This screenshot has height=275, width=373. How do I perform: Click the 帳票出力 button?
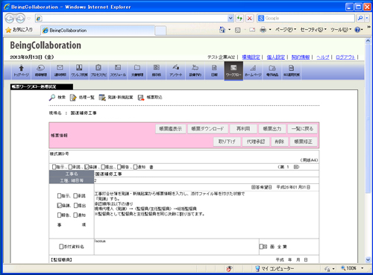tap(272, 129)
